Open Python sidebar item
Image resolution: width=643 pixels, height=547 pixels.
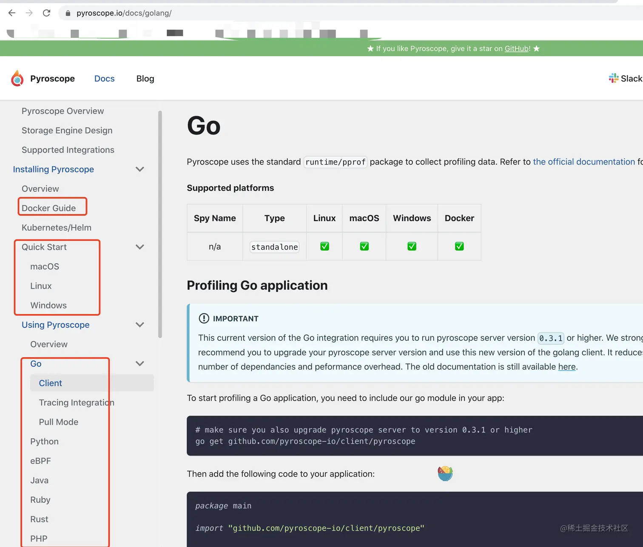point(44,442)
